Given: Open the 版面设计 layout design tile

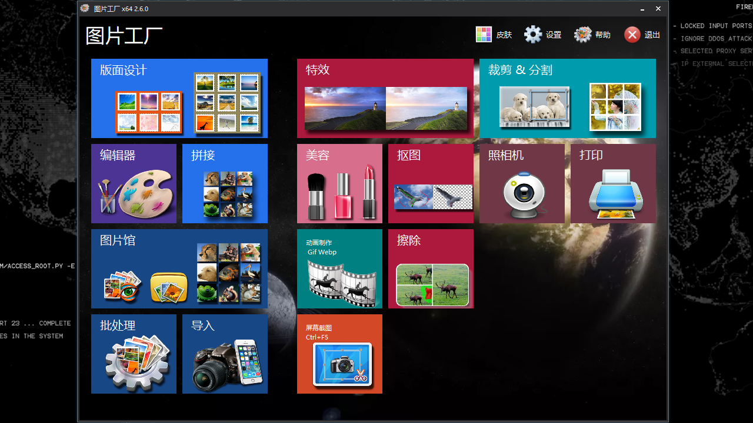Looking at the screenshot, I should tap(179, 98).
